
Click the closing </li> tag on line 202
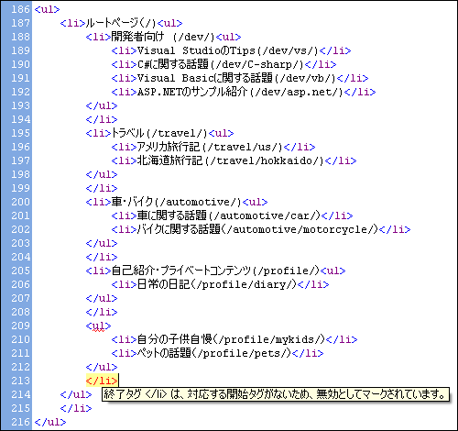tap(395, 229)
